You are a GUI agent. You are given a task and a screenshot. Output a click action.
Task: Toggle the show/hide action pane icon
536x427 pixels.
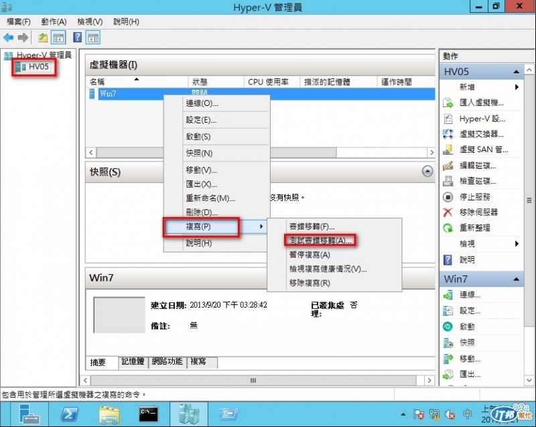(93, 38)
